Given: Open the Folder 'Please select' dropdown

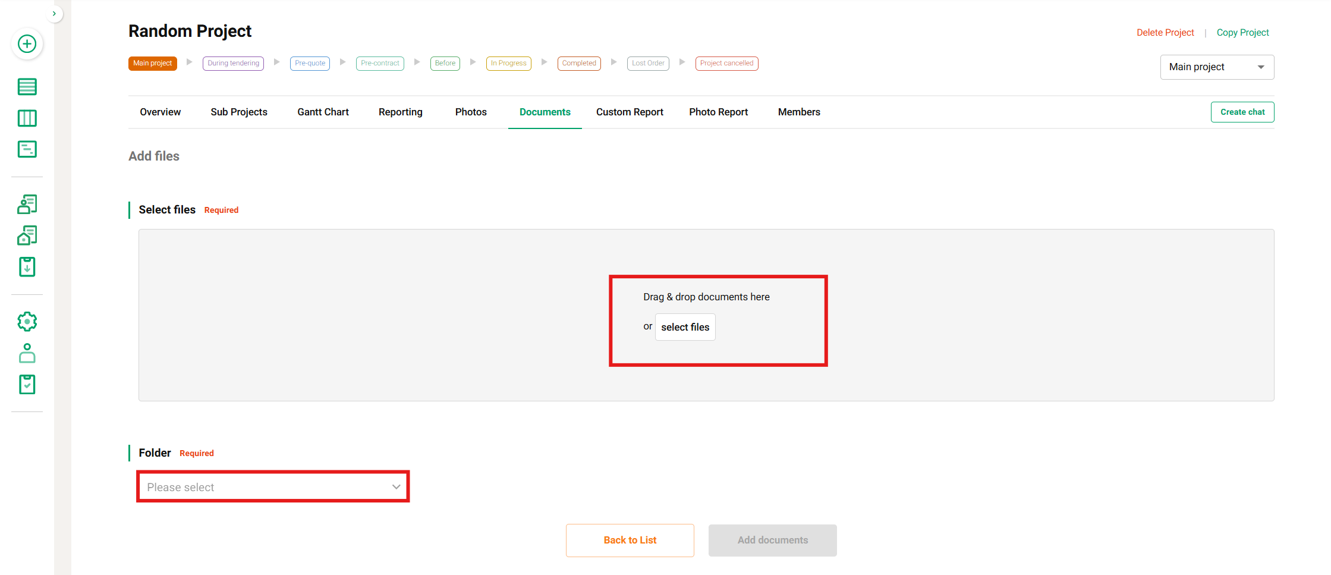Looking at the screenshot, I should [x=273, y=487].
